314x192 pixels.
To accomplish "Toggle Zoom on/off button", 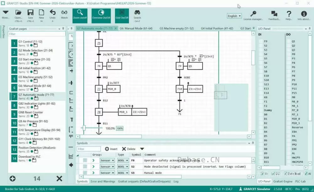I will (x=80, y=16).
